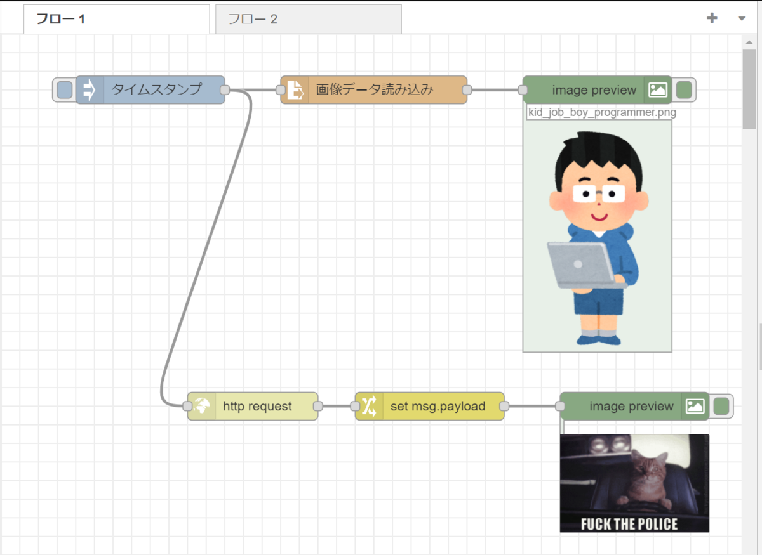Toggle the upper image preview node's green button

click(x=684, y=90)
